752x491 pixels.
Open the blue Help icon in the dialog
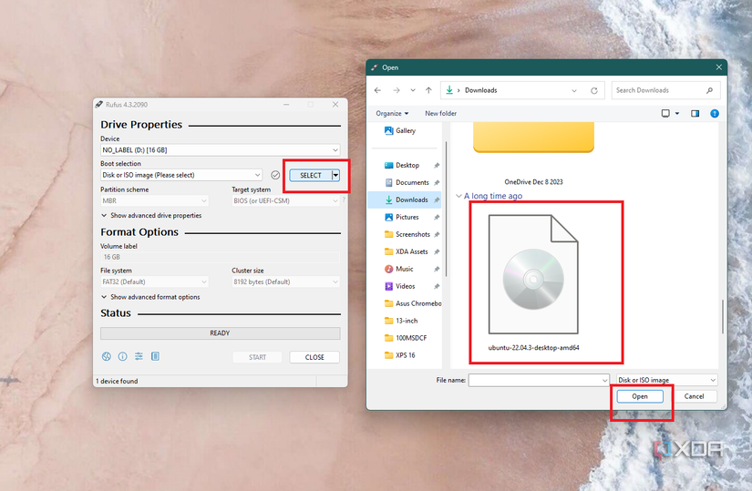coord(715,114)
